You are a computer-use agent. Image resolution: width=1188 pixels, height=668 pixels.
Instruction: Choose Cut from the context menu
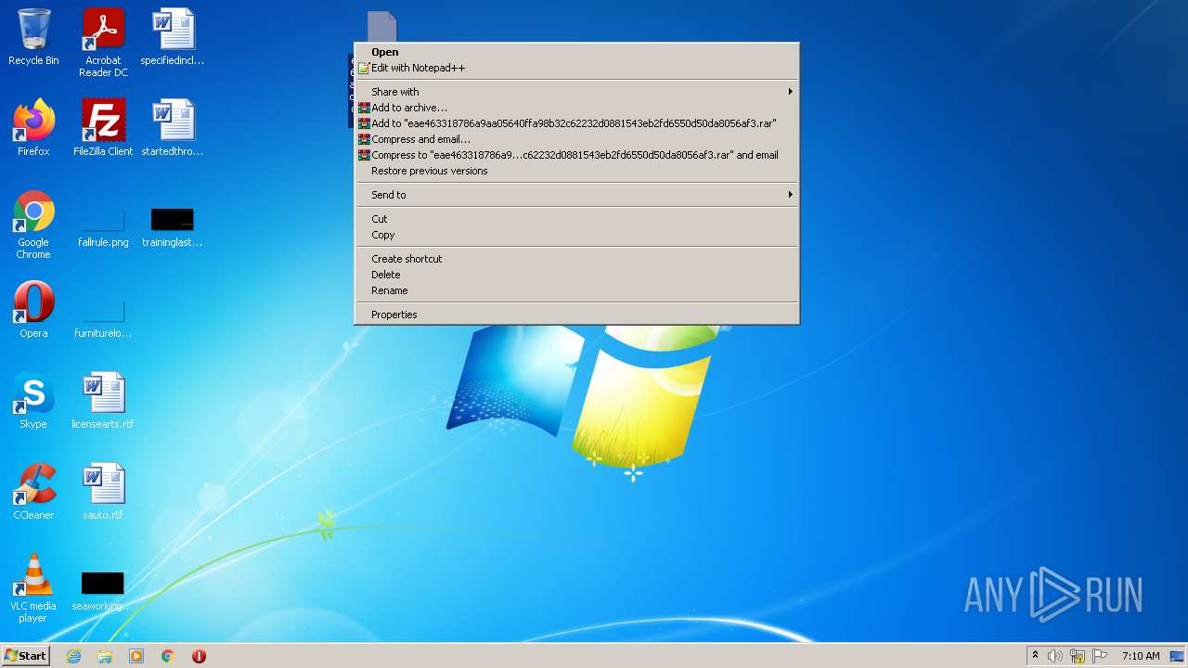(576, 219)
